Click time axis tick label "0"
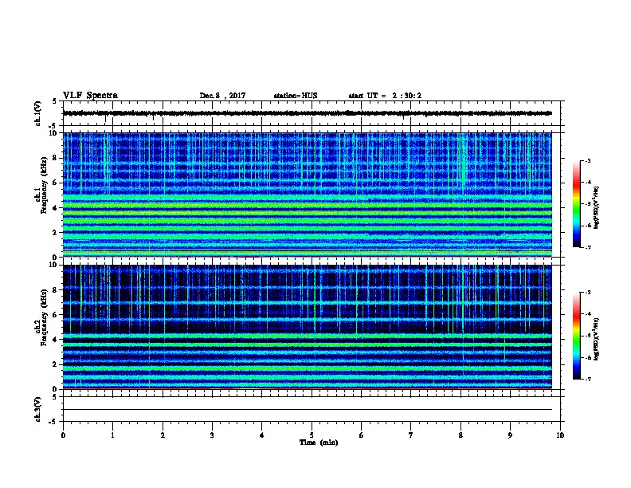 (x=63, y=435)
